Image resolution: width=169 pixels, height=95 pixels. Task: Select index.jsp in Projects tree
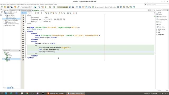(x=13, y=19)
